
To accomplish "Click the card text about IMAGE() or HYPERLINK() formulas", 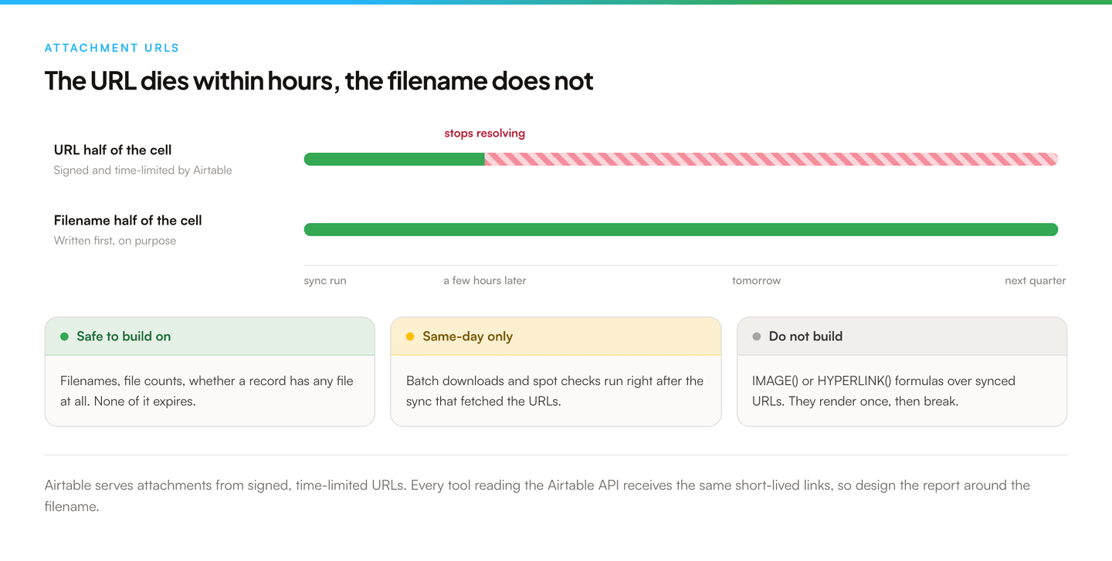I will (883, 390).
